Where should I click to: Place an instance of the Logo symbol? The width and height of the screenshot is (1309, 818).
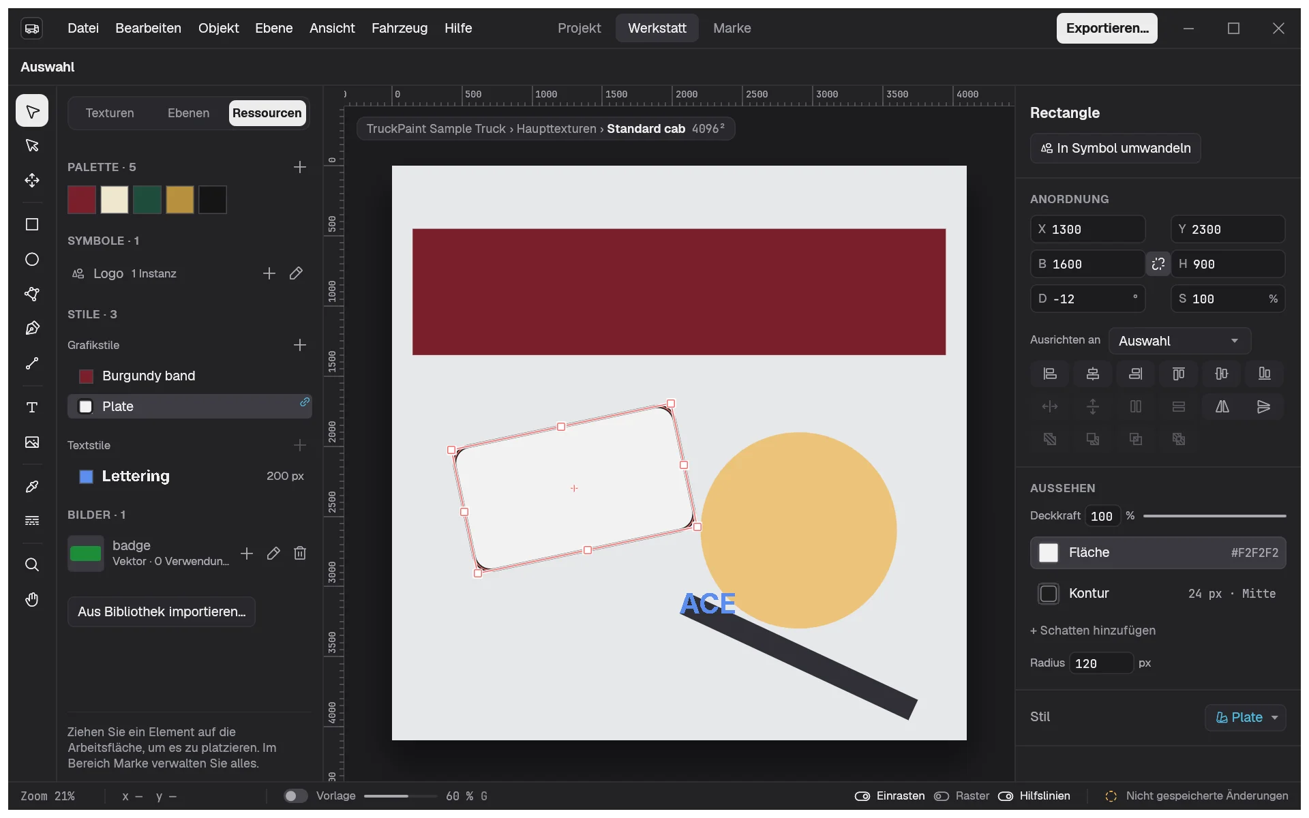(269, 273)
